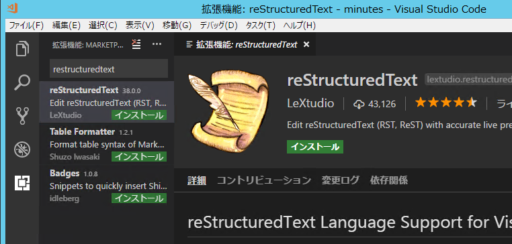Click the 43,126 install count

[382, 105]
